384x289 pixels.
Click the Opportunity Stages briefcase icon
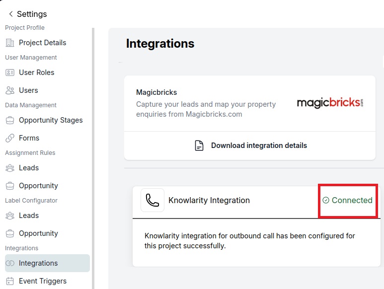[10, 120]
